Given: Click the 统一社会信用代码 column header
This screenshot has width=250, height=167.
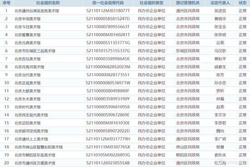Looking at the screenshot, I should click(108, 3).
